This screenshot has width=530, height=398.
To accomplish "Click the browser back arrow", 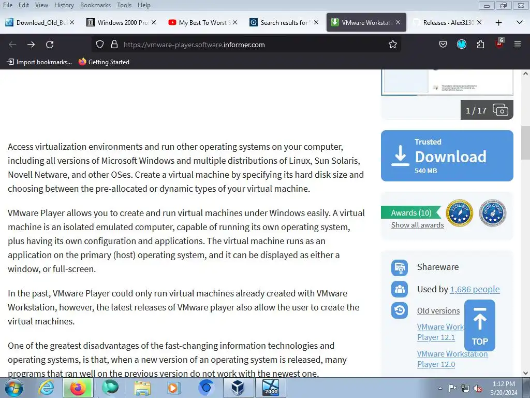I will pyautogui.click(x=12, y=45).
